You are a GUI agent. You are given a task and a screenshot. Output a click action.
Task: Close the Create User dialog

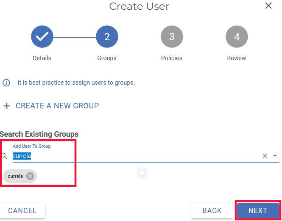(x=268, y=6)
